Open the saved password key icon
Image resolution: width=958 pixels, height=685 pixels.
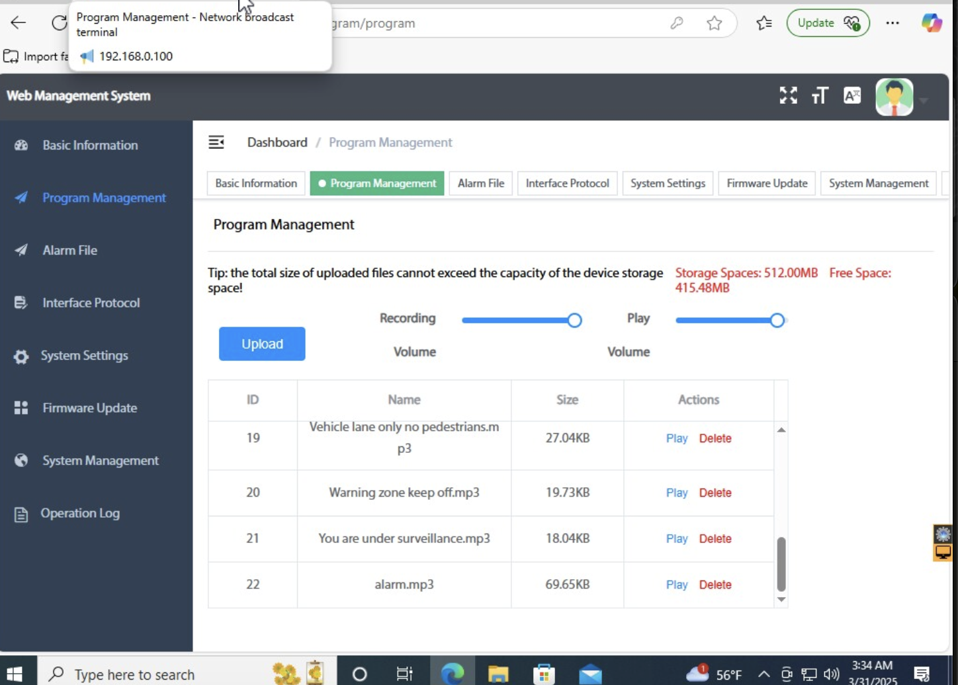click(x=676, y=23)
